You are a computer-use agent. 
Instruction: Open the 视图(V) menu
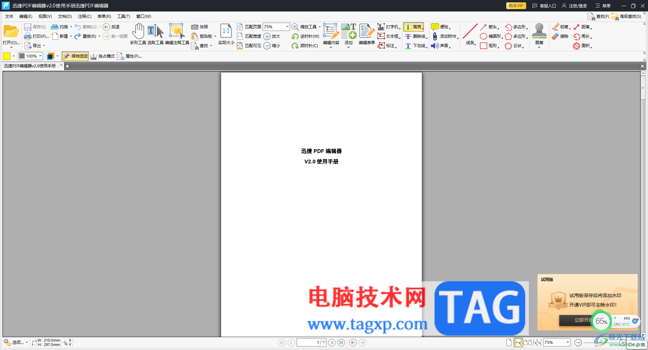tap(45, 17)
